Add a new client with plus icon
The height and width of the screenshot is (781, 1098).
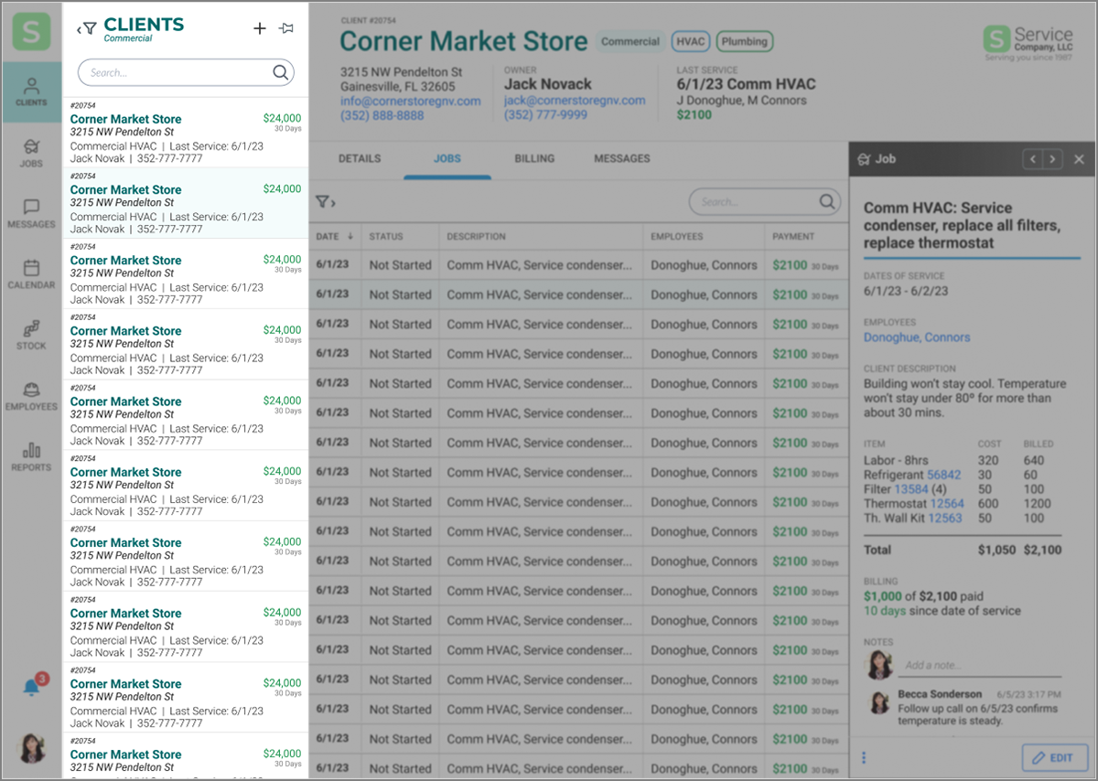tap(260, 29)
